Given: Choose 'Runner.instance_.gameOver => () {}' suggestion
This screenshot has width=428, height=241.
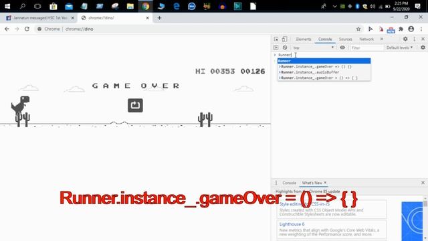Looking at the screenshot, I should [324, 67].
